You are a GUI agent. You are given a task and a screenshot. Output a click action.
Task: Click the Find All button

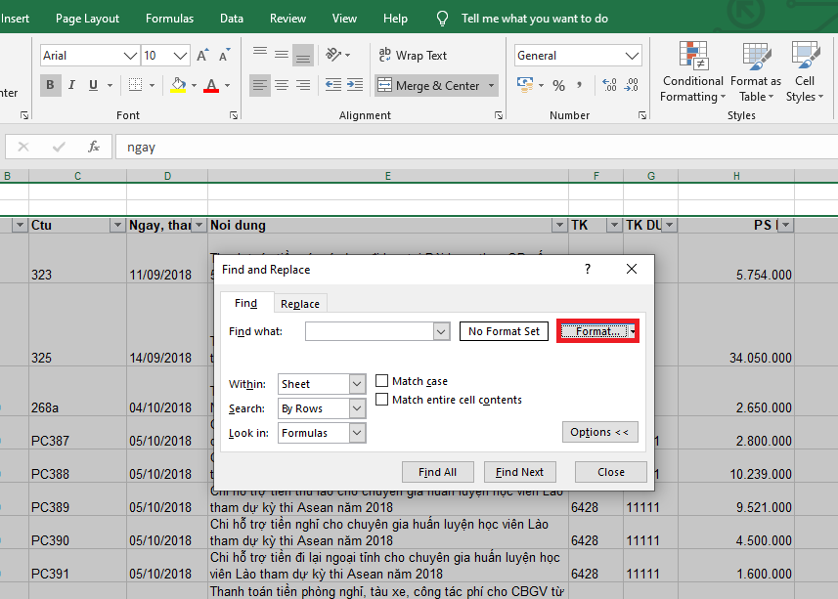[x=437, y=472]
